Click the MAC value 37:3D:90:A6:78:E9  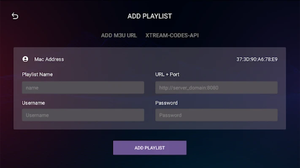[x=257, y=59]
